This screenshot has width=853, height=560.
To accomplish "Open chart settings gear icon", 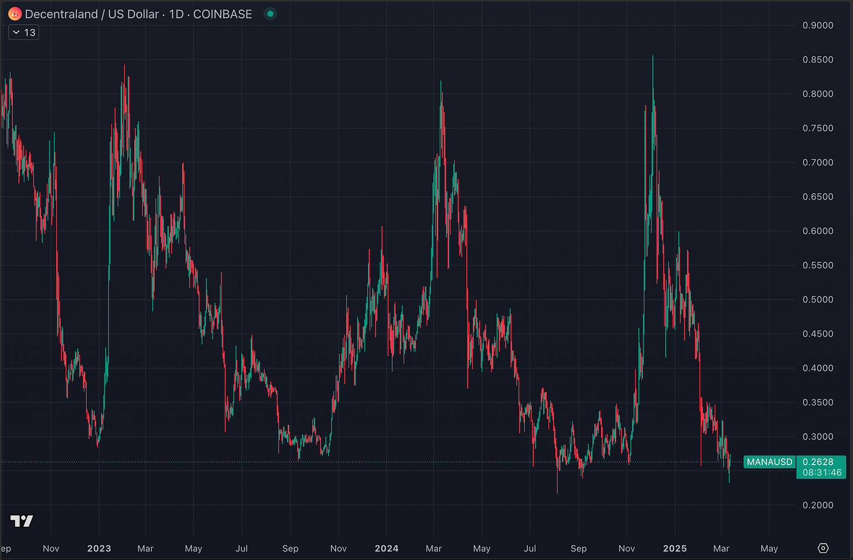I will [823, 548].
